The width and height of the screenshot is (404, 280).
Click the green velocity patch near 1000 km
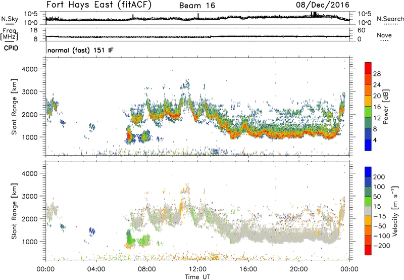[x=137, y=240]
